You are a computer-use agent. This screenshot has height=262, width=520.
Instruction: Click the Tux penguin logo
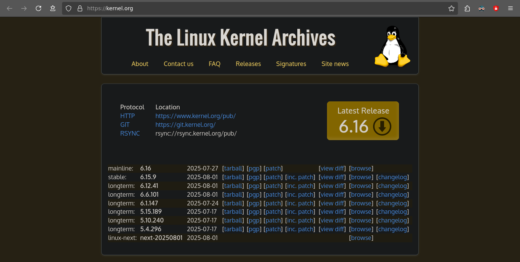click(x=392, y=46)
